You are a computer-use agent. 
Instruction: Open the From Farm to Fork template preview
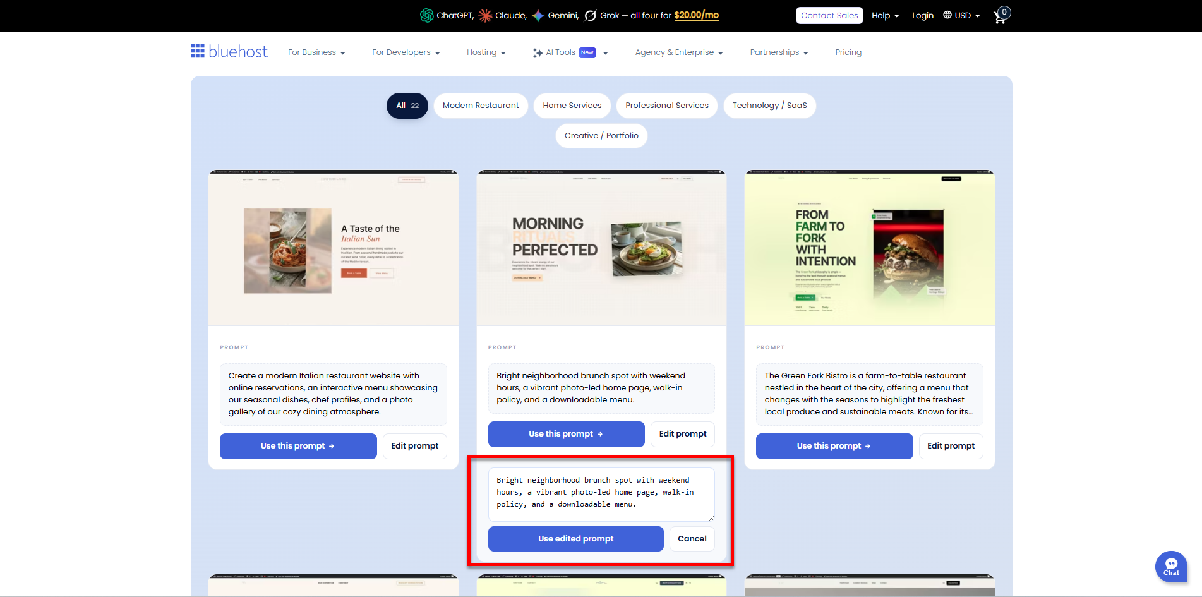[870, 248]
